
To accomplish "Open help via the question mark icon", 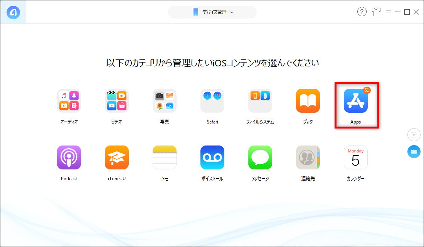I will (x=362, y=12).
